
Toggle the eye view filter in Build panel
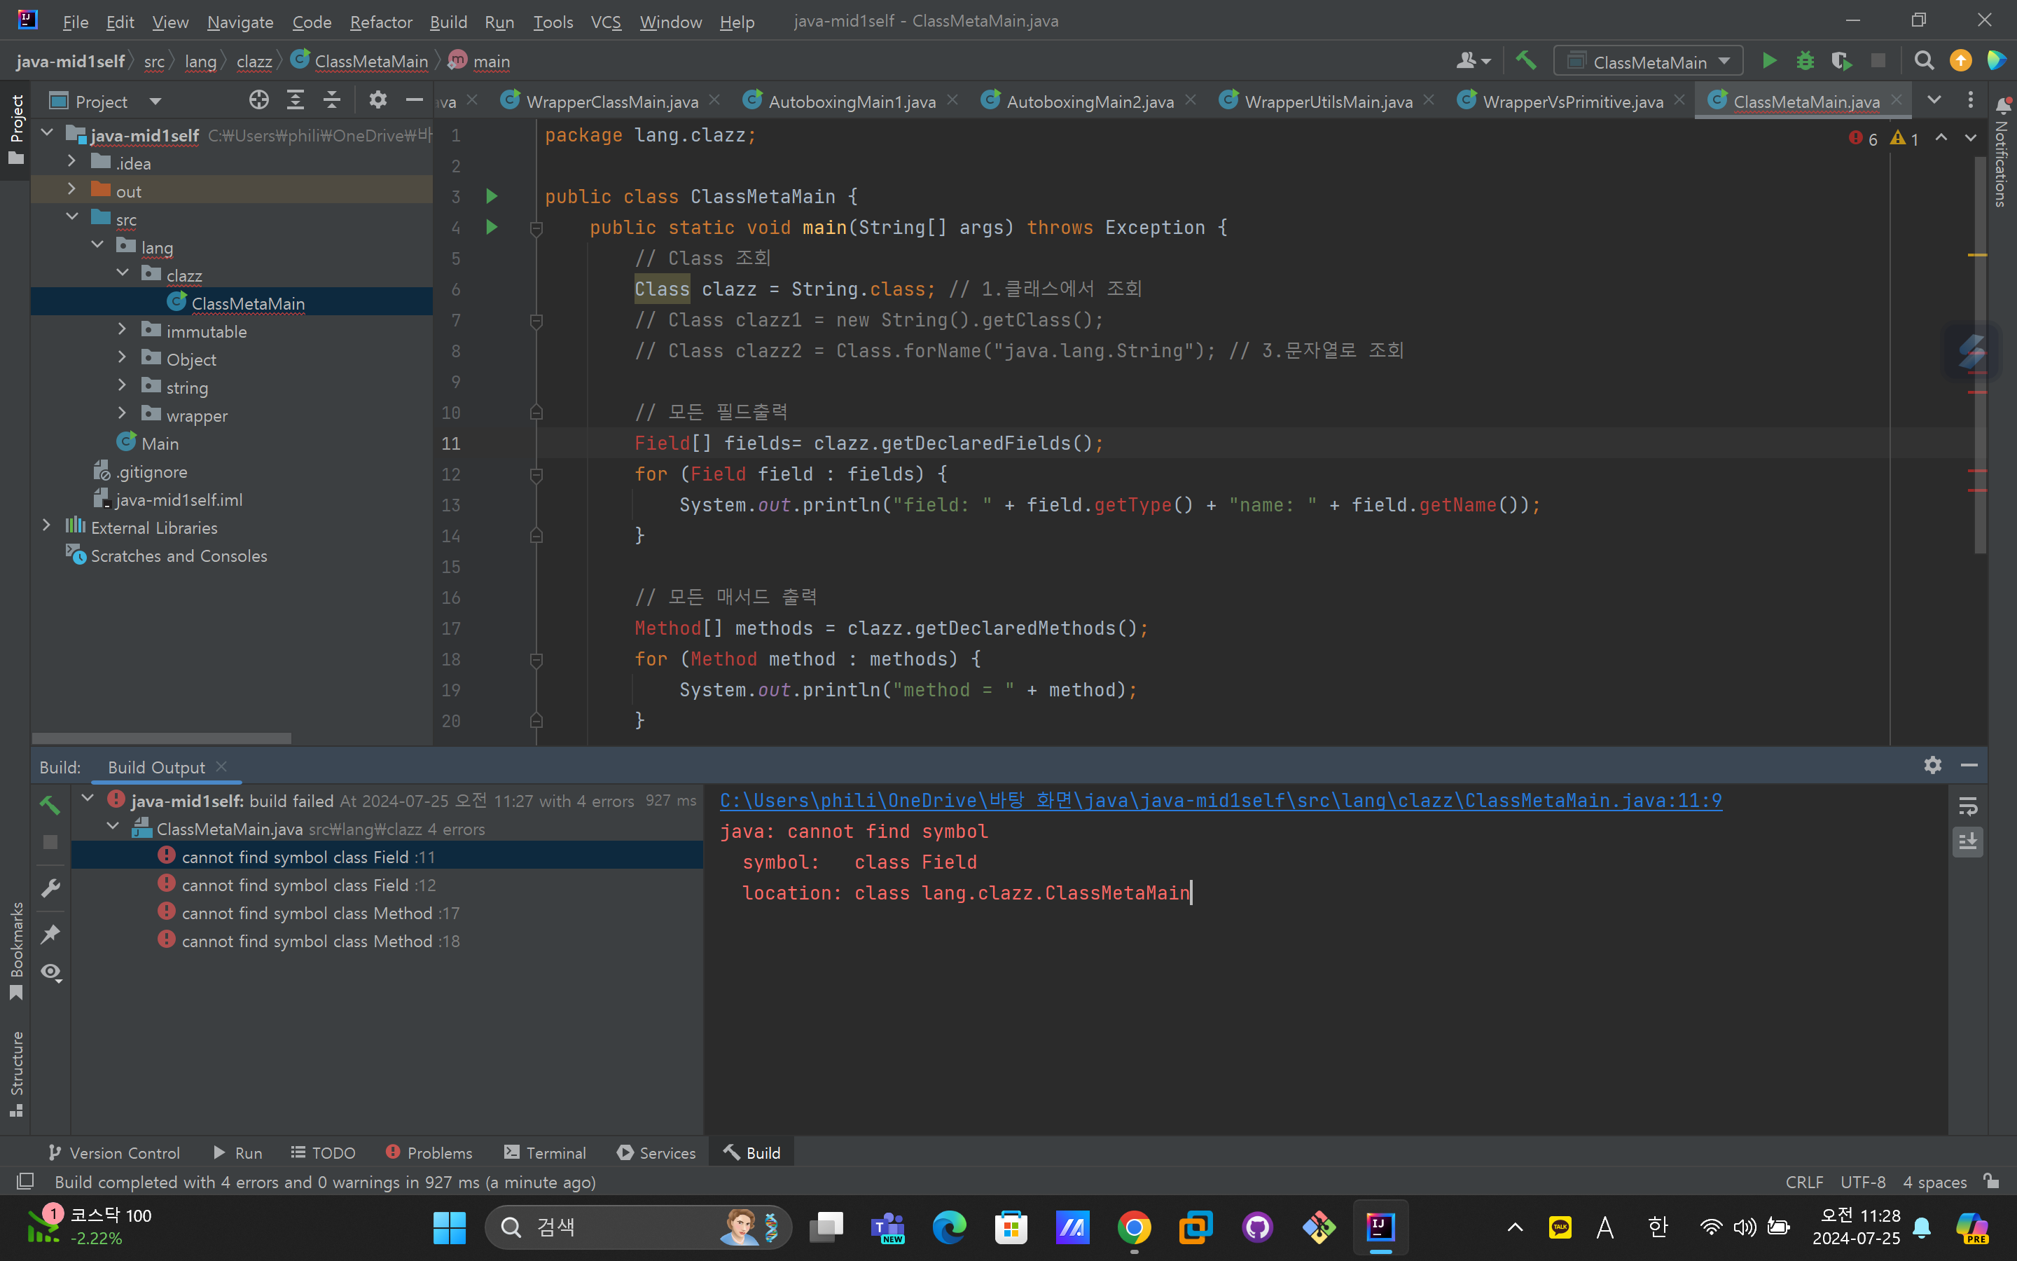pos(51,972)
